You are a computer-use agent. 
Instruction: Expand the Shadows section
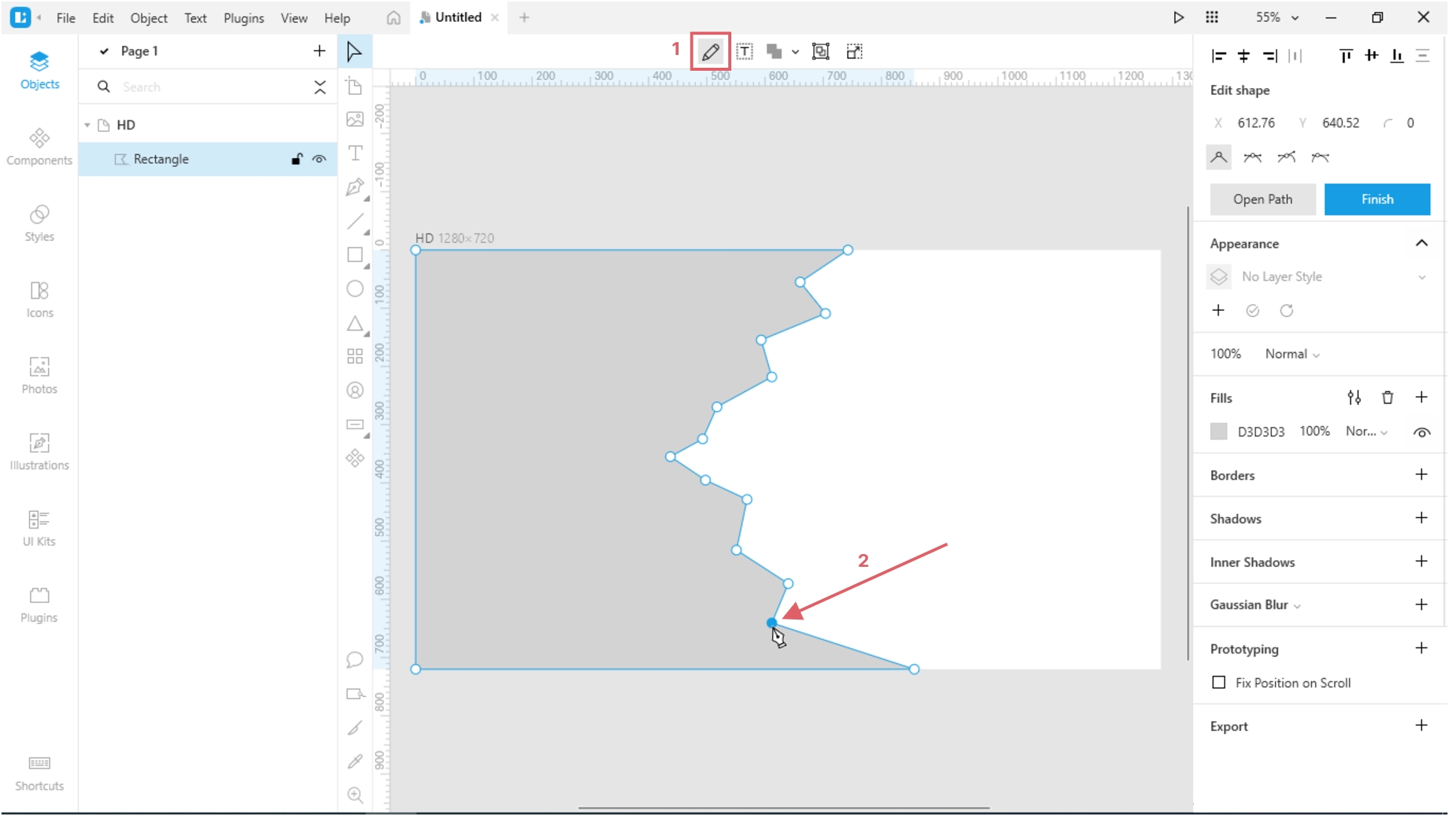coord(1422,519)
